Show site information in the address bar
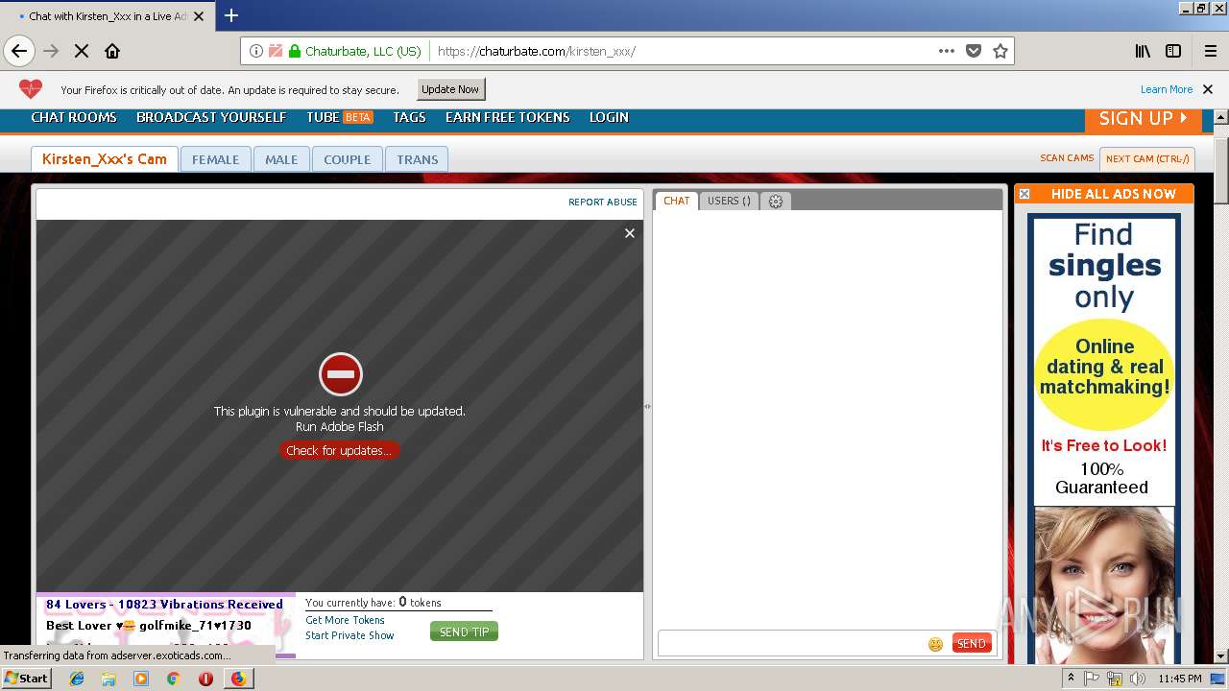1229x691 pixels. coord(255,51)
